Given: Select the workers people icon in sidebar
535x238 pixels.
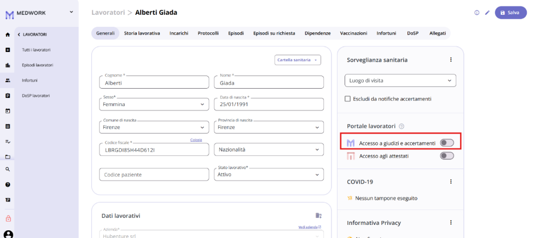Looking at the screenshot, I should [8, 80].
